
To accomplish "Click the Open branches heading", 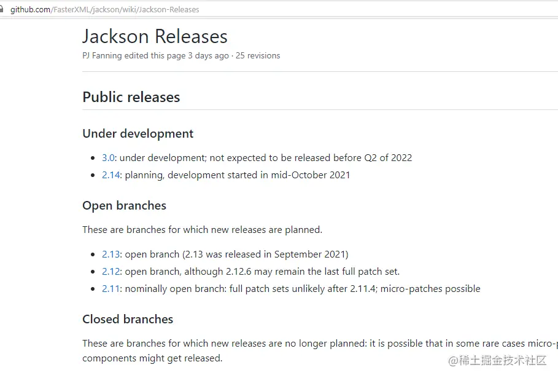I will tap(124, 205).
